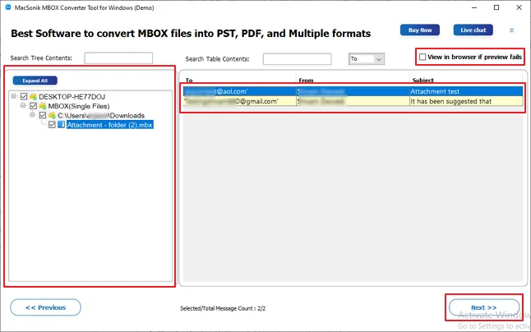Click the MBOX(Single Files) folder icon
The image size is (531, 332).
(43, 106)
